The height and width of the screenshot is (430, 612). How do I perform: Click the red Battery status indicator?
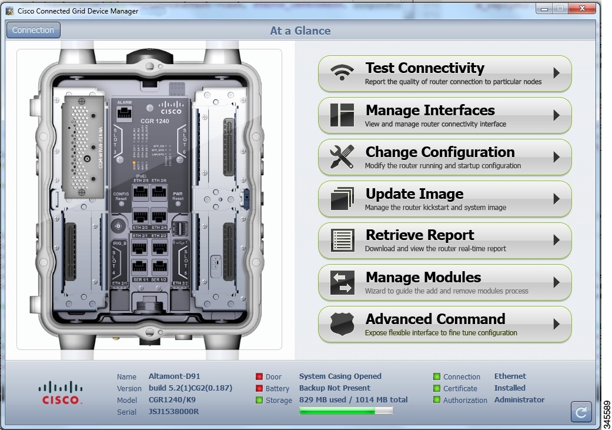pos(259,388)
